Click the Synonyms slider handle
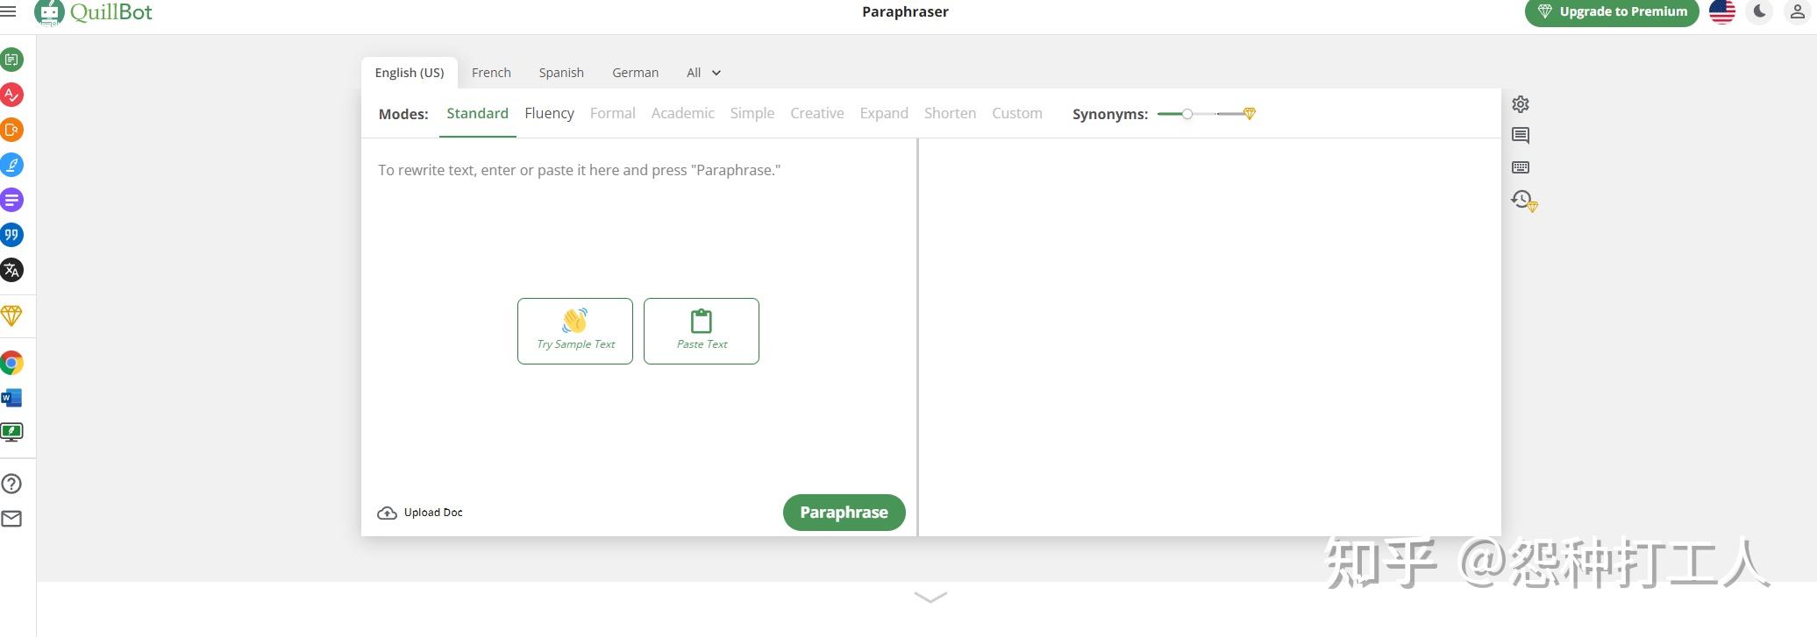 1186,114
